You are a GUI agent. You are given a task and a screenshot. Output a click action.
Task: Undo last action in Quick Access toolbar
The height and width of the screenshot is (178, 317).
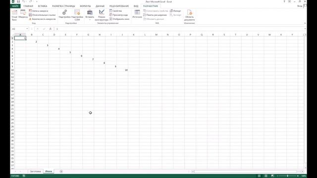[x=24, y=1]
